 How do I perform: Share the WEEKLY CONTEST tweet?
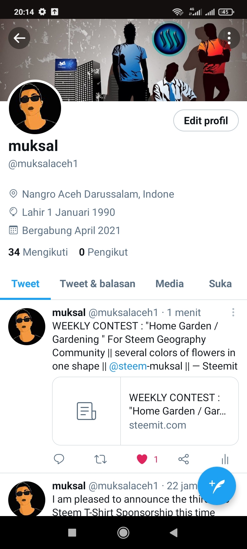point(184,459)
